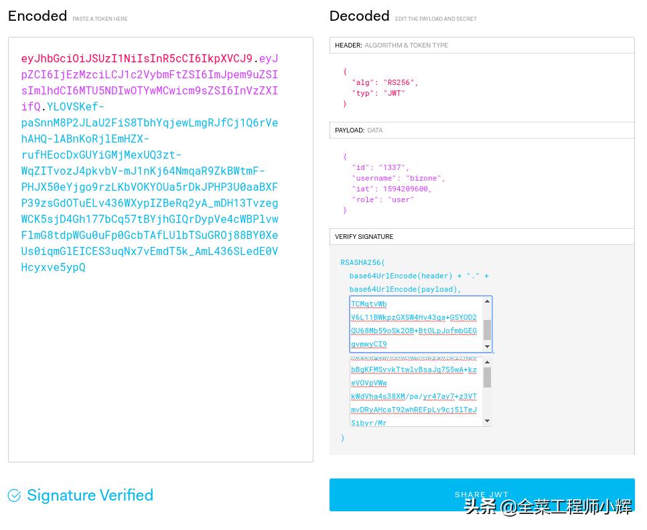Click the Decoded heading

(x=359, y=16)
